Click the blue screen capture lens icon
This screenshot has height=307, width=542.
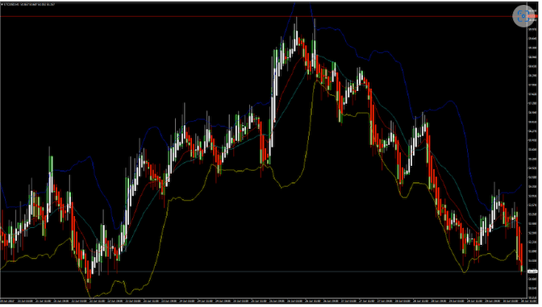pyautogui.click(x=523, y=16)
